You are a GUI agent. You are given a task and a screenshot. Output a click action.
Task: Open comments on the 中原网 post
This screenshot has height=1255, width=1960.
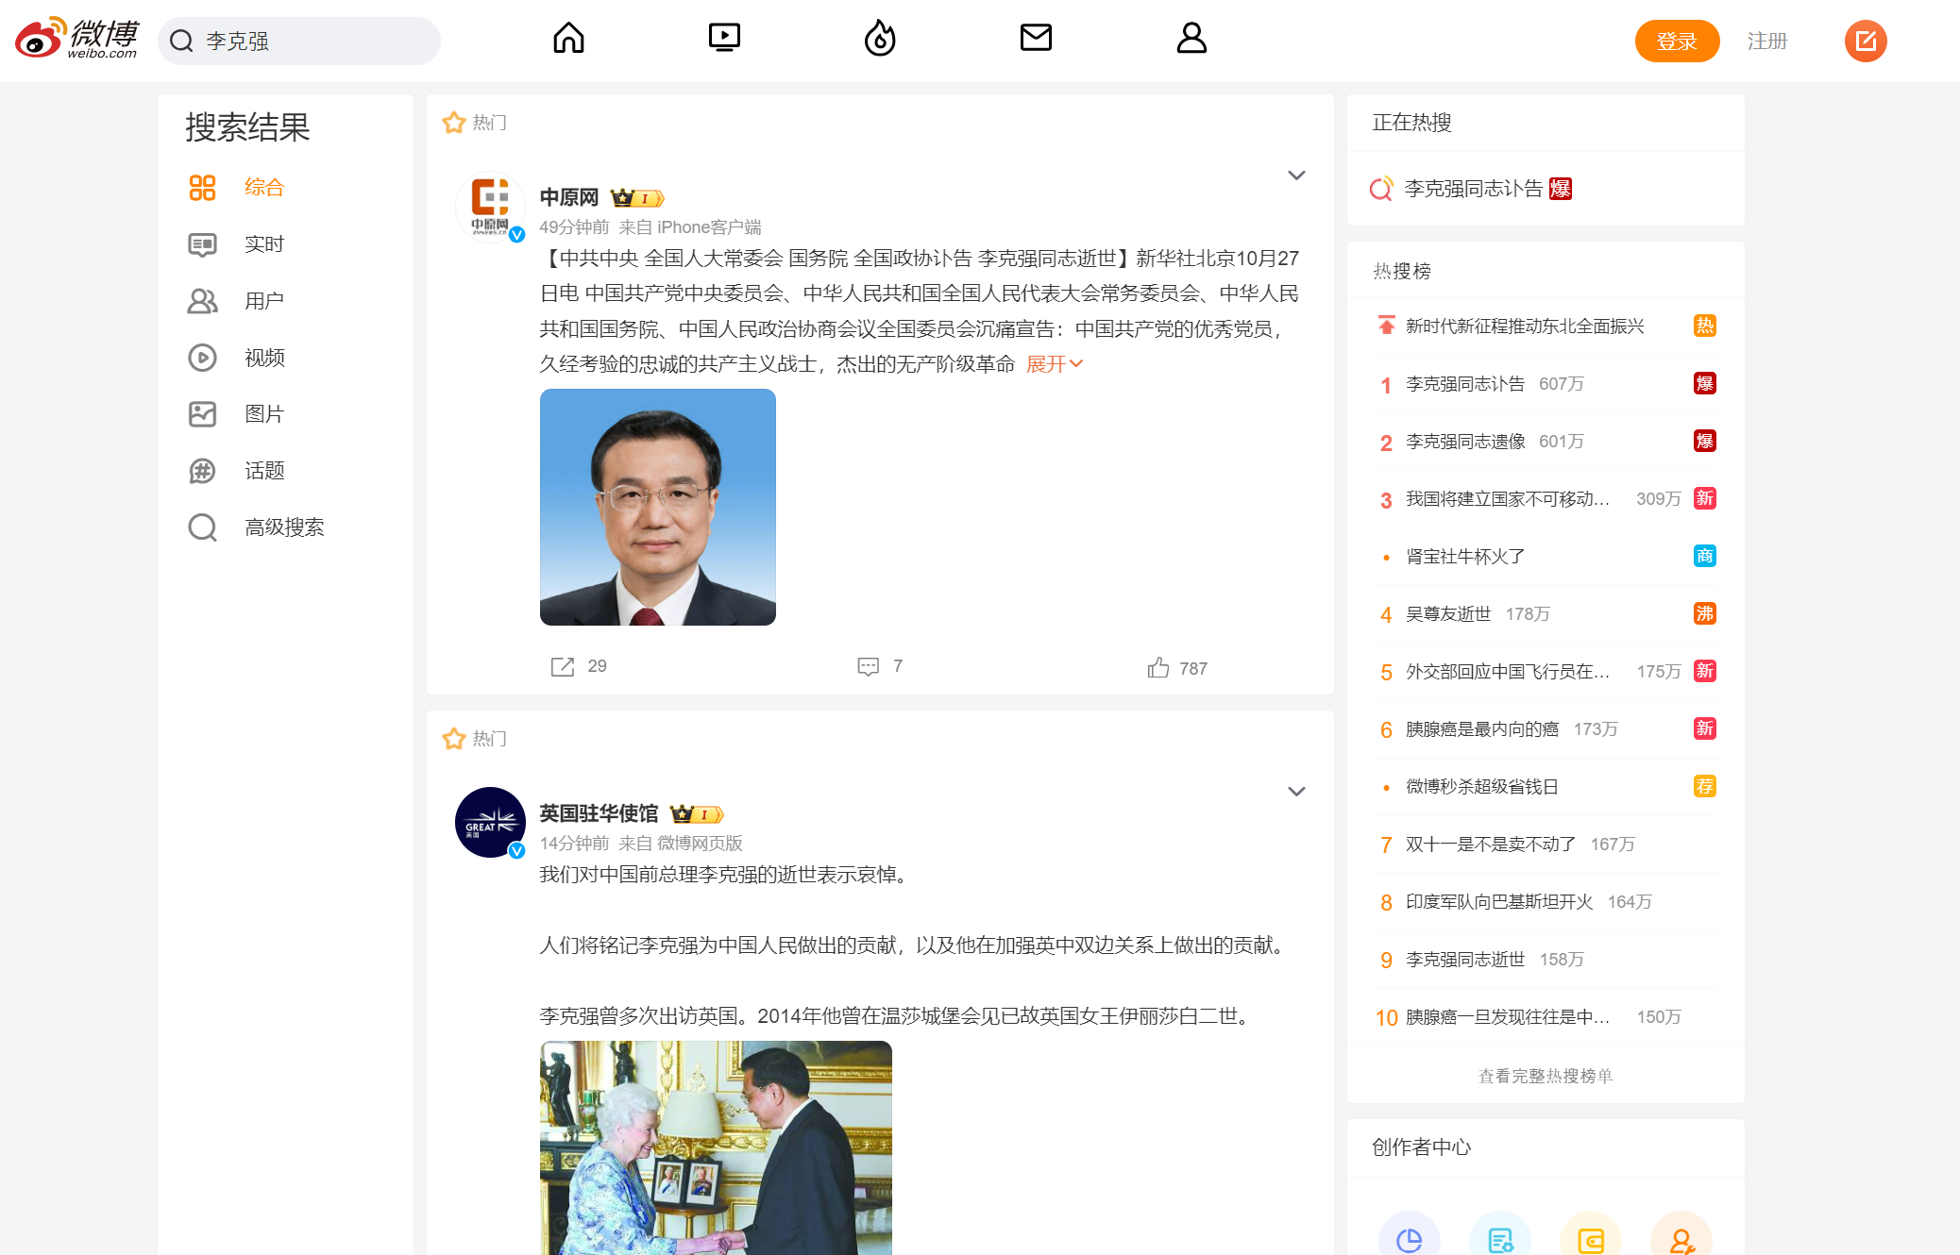point(869,666)
